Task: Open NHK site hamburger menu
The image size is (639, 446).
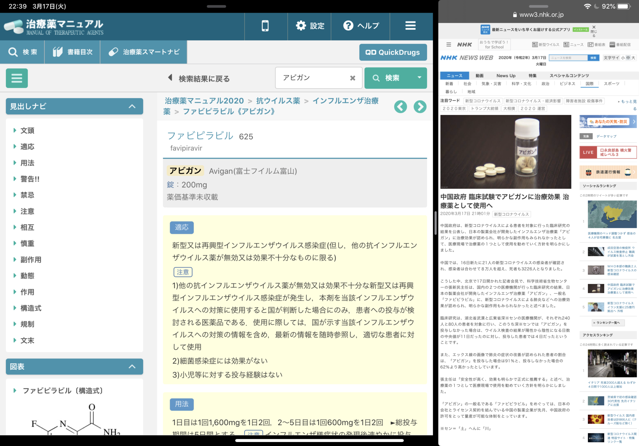Action: [449, 45]
